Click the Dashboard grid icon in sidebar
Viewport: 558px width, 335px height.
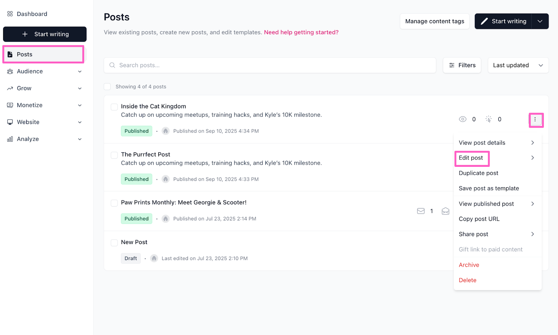point(10,14)
